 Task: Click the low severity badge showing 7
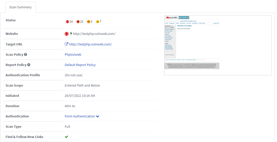(x=99, y=22)
